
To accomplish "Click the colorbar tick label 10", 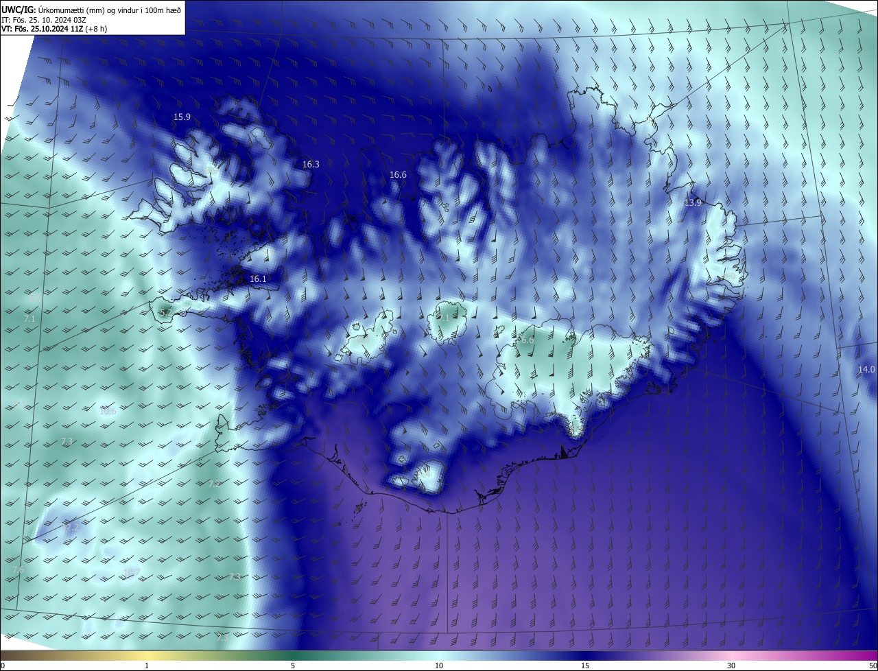I will (x=439, y=666).
